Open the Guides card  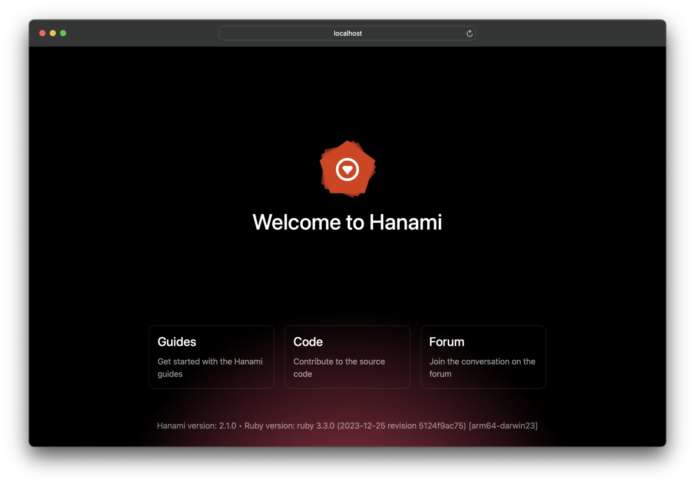[212, 357]
